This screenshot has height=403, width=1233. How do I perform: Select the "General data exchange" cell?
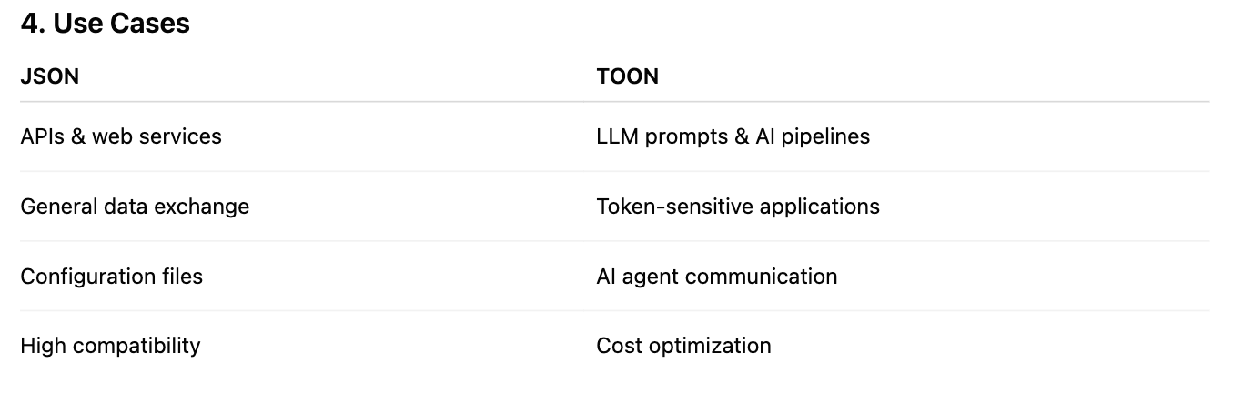(135, 207)
